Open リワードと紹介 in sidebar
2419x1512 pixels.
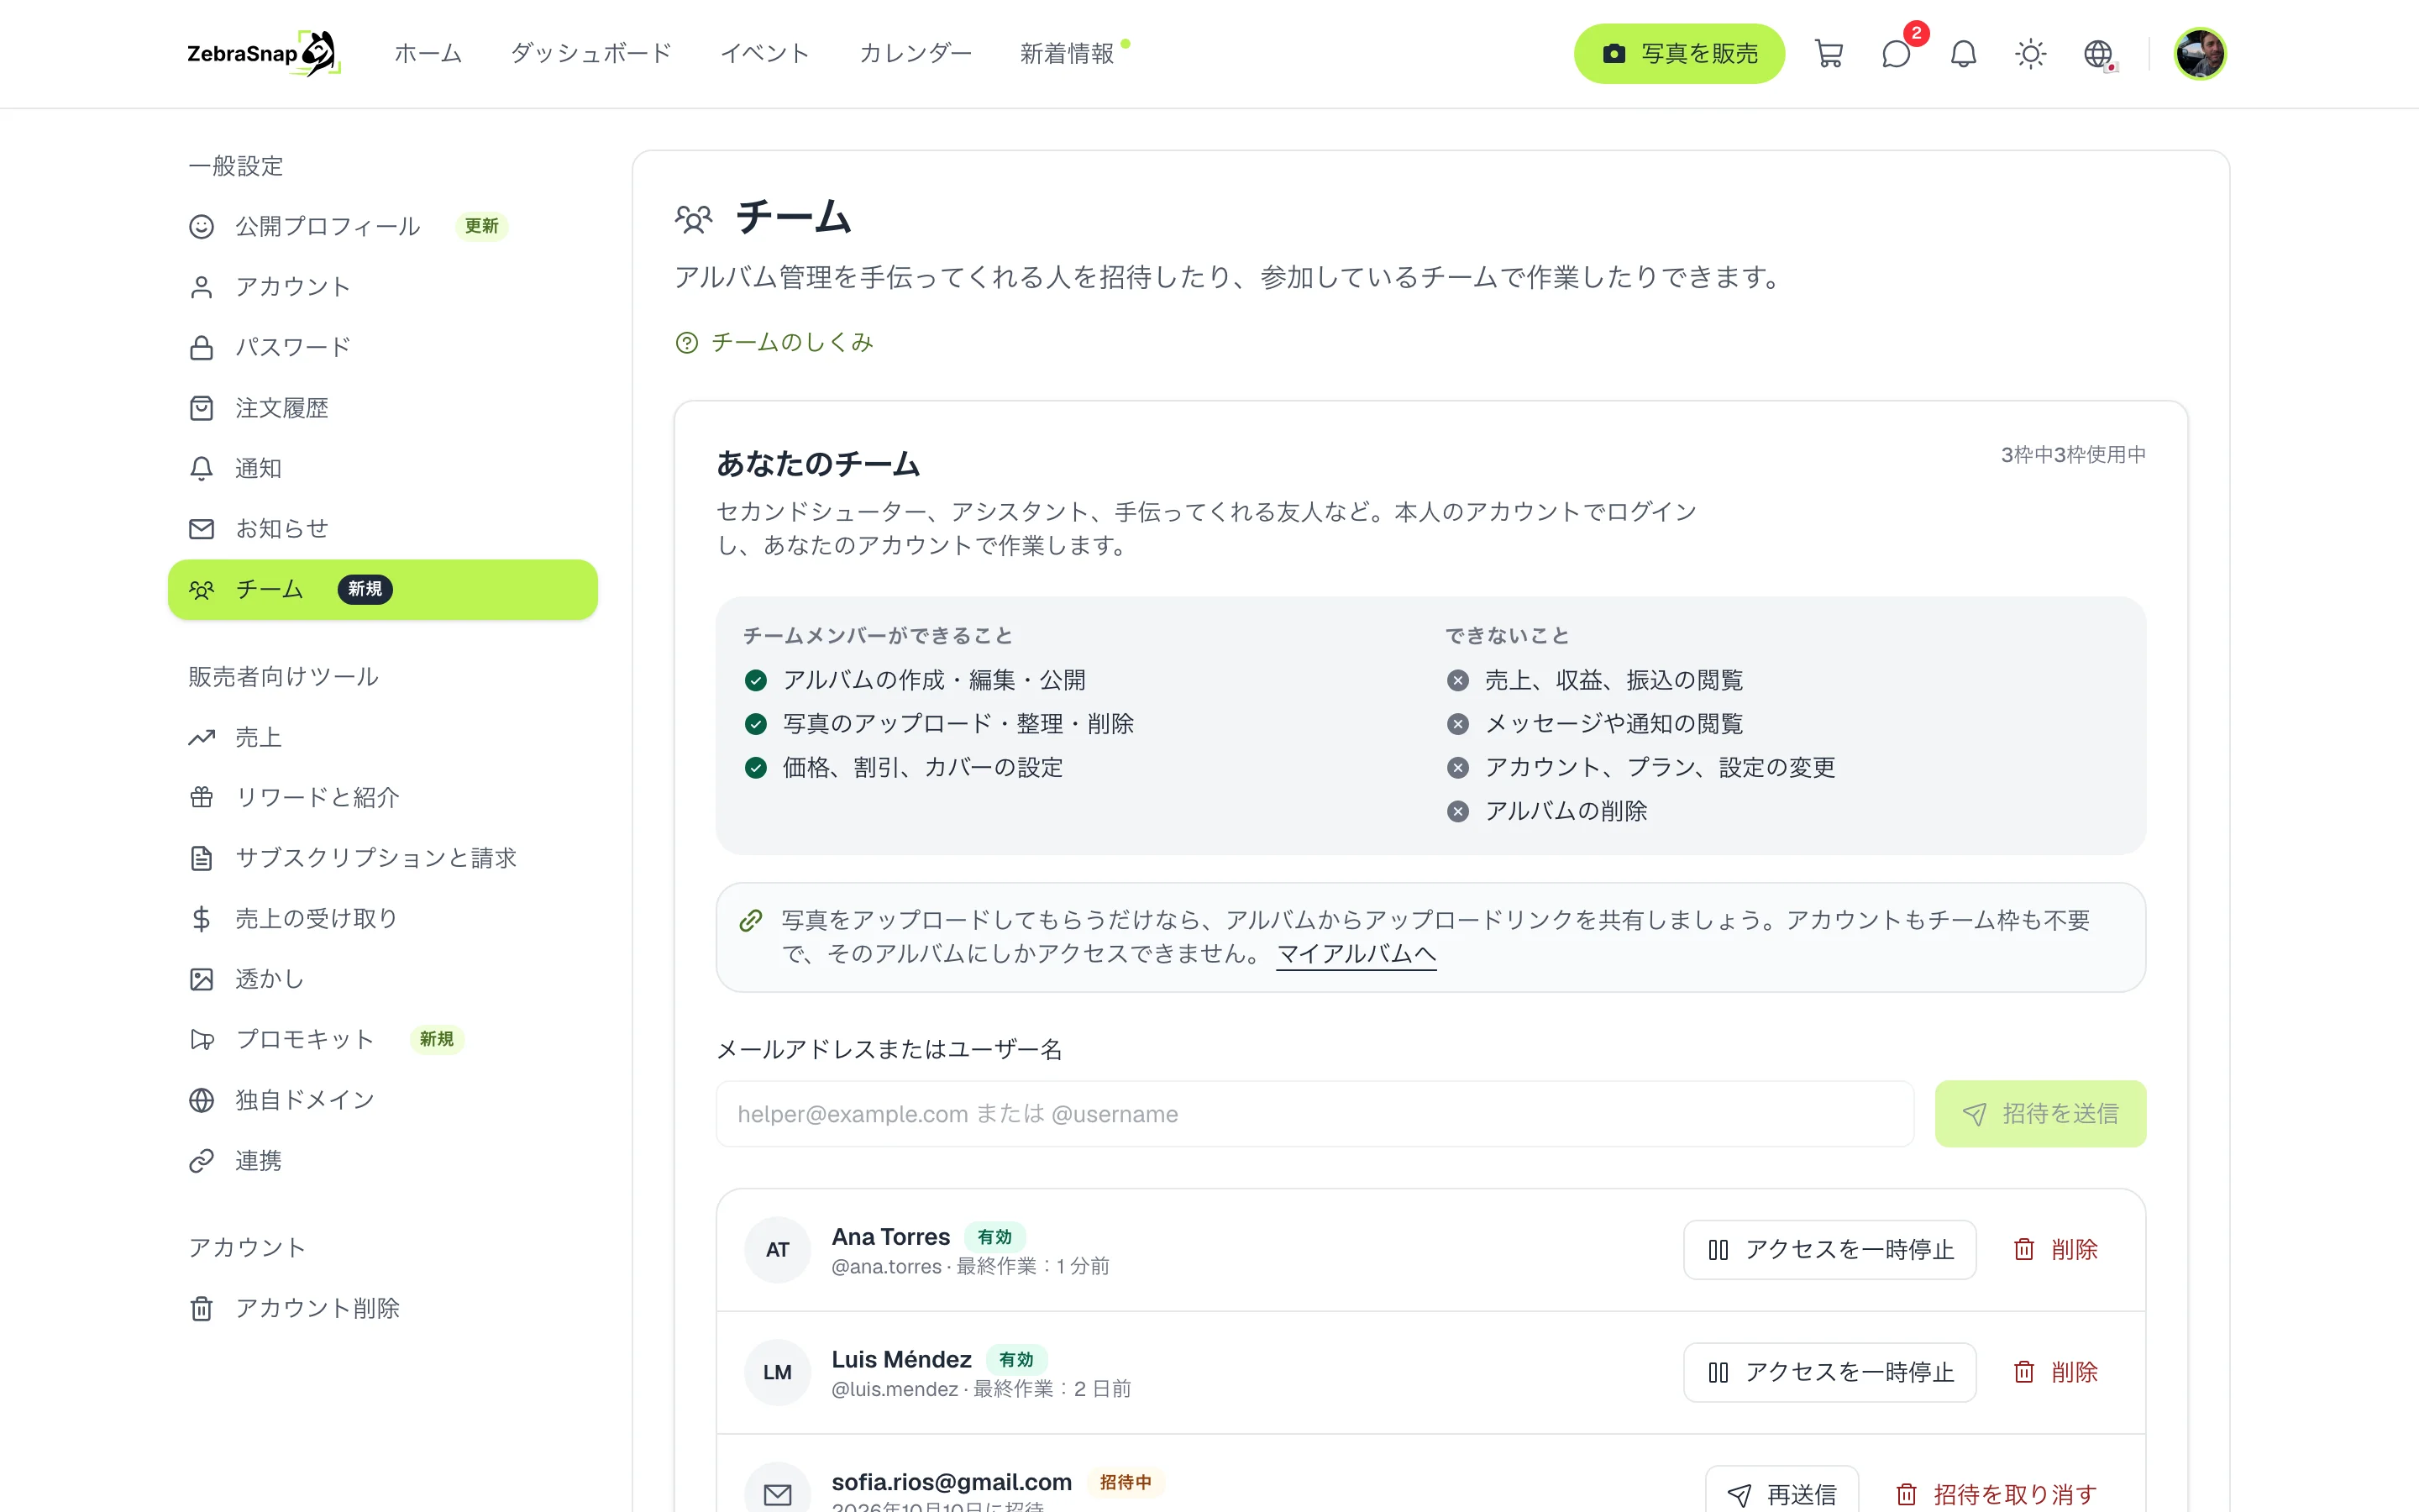pos(383,797)
